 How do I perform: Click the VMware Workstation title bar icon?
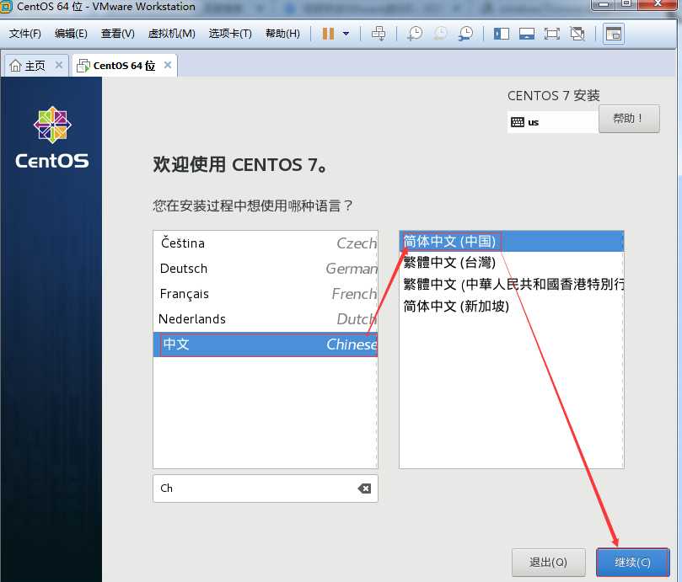click(x=7, y=7)
